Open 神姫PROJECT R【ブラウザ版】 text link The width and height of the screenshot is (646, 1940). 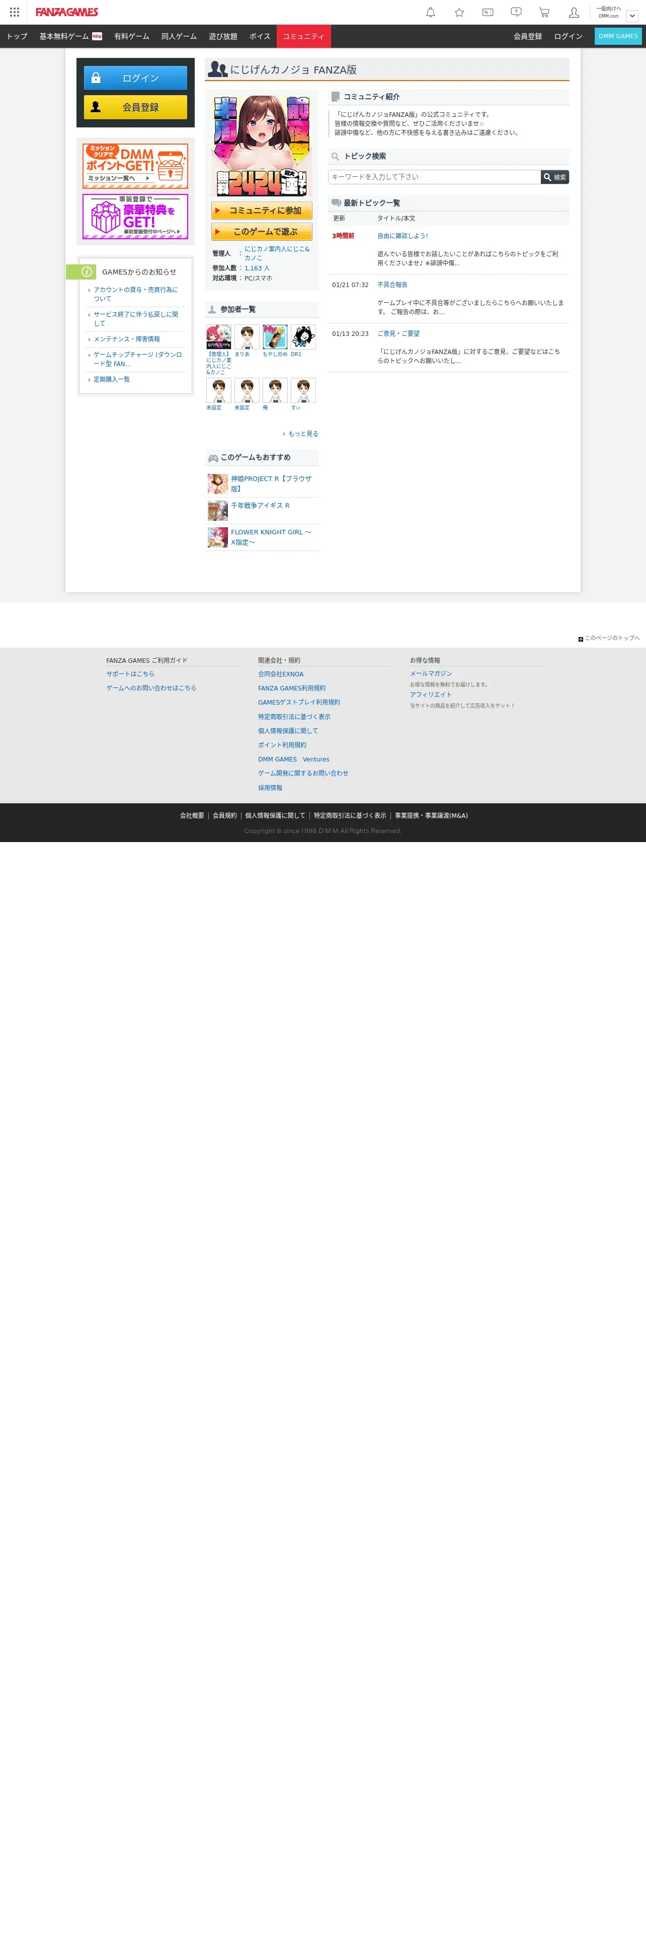[x=272, y=483]
